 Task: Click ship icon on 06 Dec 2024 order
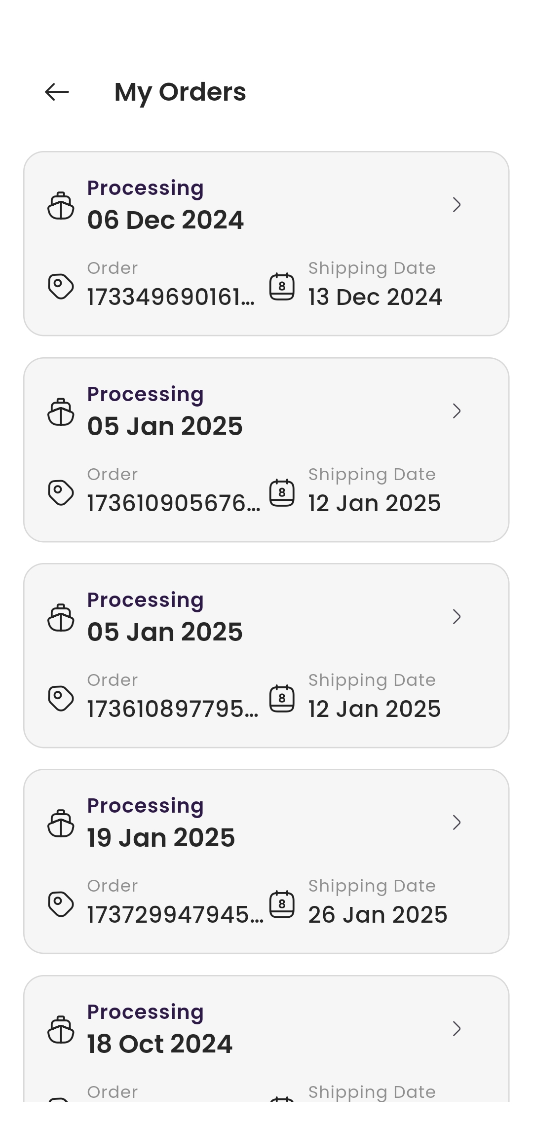pyautogui.click(x=61, y=205)
